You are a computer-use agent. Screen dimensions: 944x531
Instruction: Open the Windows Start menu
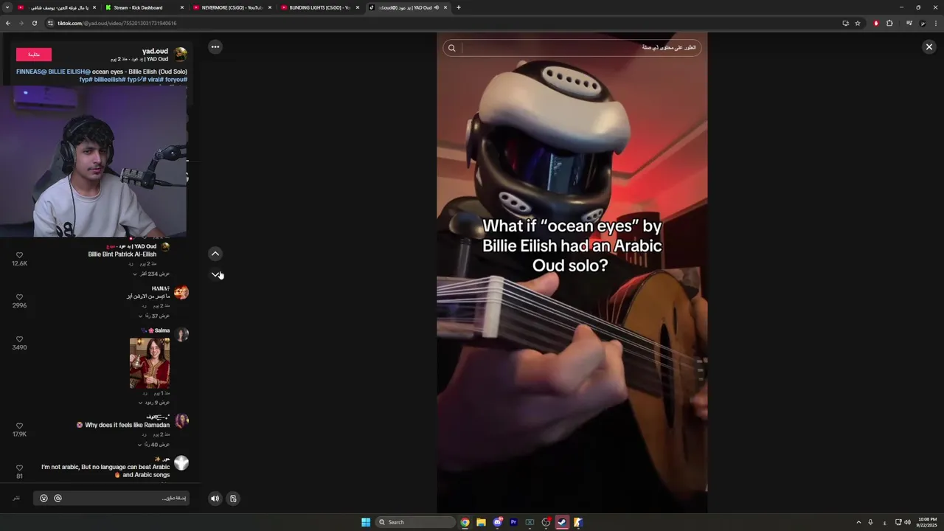(x=366, y=522)
